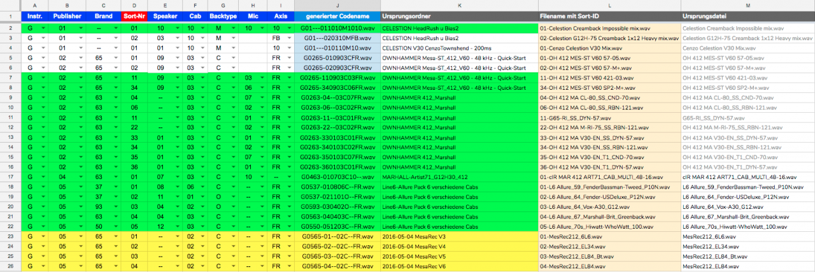Select cell 01-Cenzo Celestion V30 Mix.wav

click(x=609, y=48)
